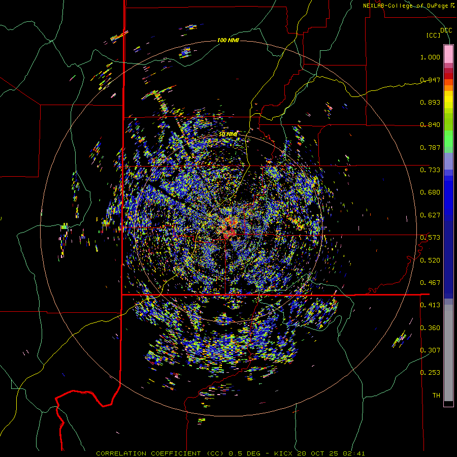Select the 0.947 scale value
This screenshot has width=457, height=457.
pos(430,80)
